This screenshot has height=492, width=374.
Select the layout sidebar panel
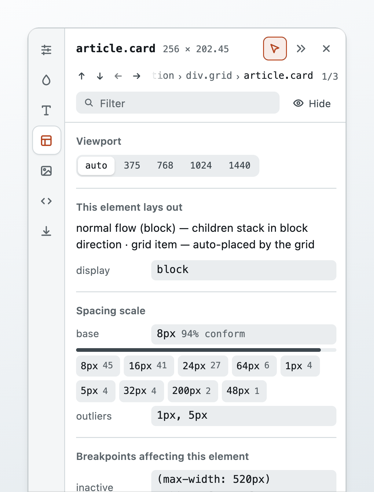coord(47,140)
